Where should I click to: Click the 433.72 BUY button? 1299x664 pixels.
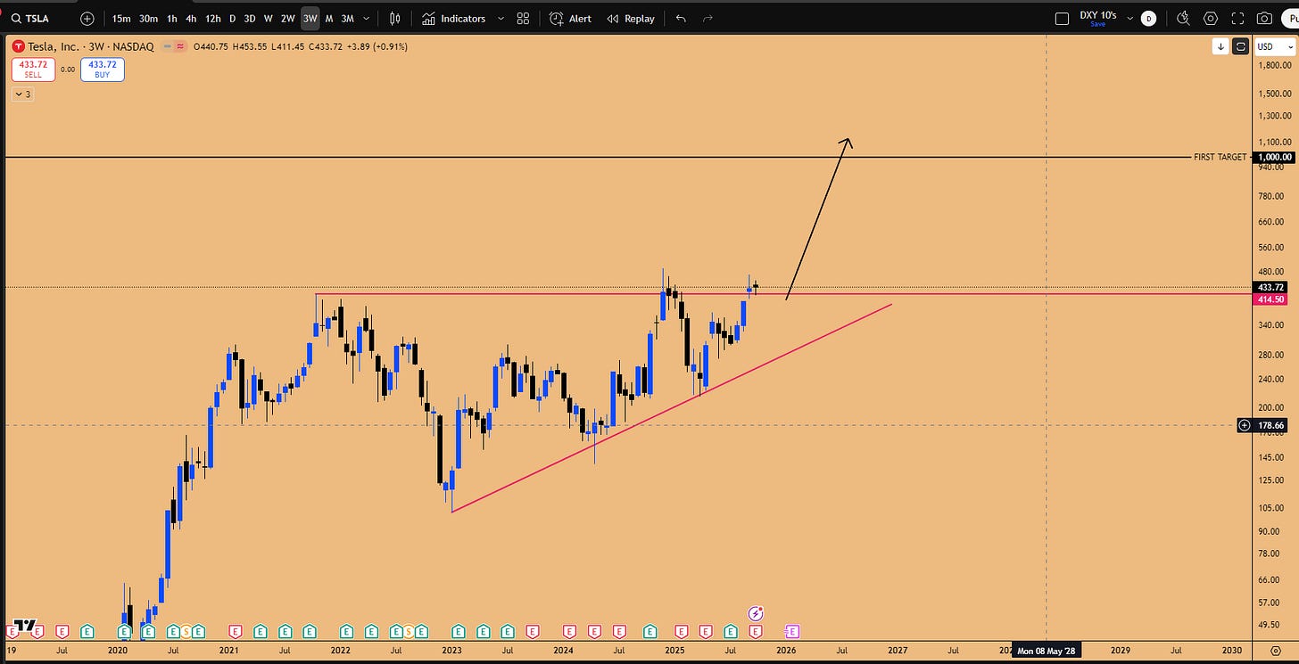tap(102, 70)
